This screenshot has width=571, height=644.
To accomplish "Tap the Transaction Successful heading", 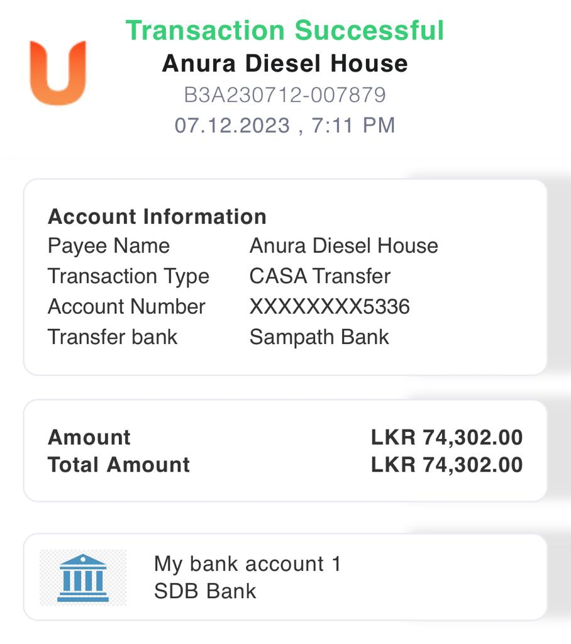I will 285,30.
